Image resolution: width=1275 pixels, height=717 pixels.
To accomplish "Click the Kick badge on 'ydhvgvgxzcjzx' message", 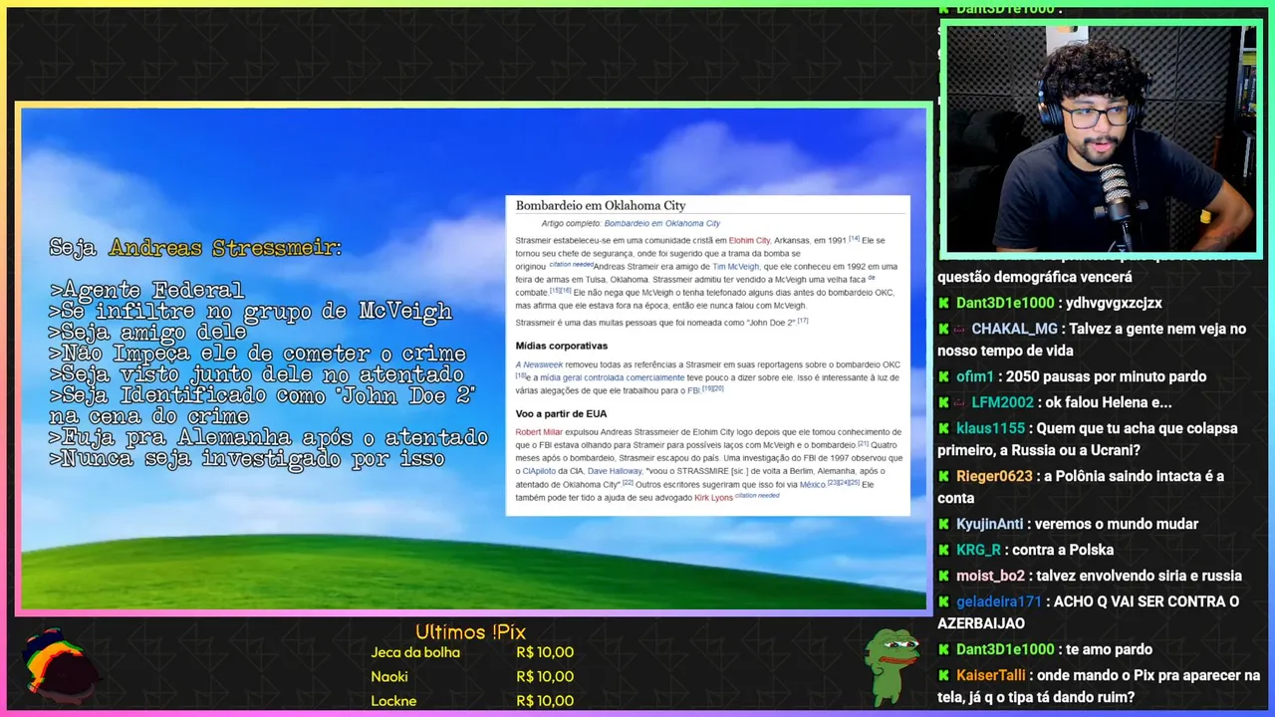I will pos(943,303).
